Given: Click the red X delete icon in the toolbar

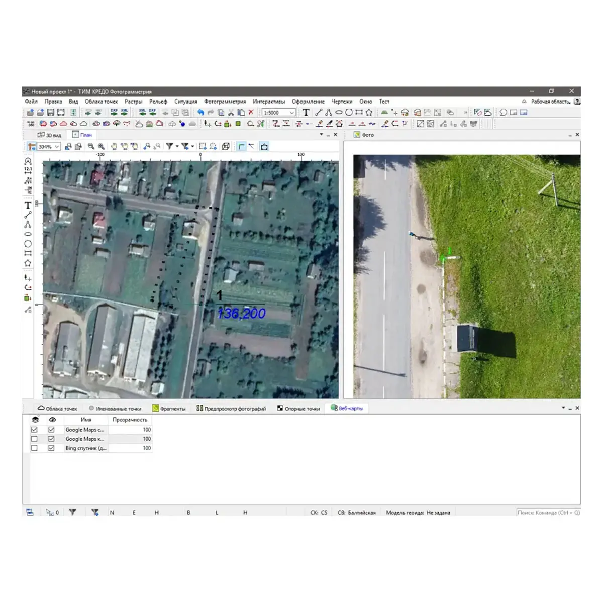Looking at the screenshot, I should (x=251, y=113).
